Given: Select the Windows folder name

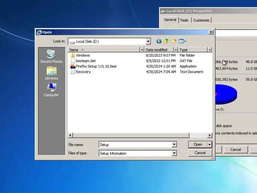Looking at the screenshot, I should click(83, 55).
